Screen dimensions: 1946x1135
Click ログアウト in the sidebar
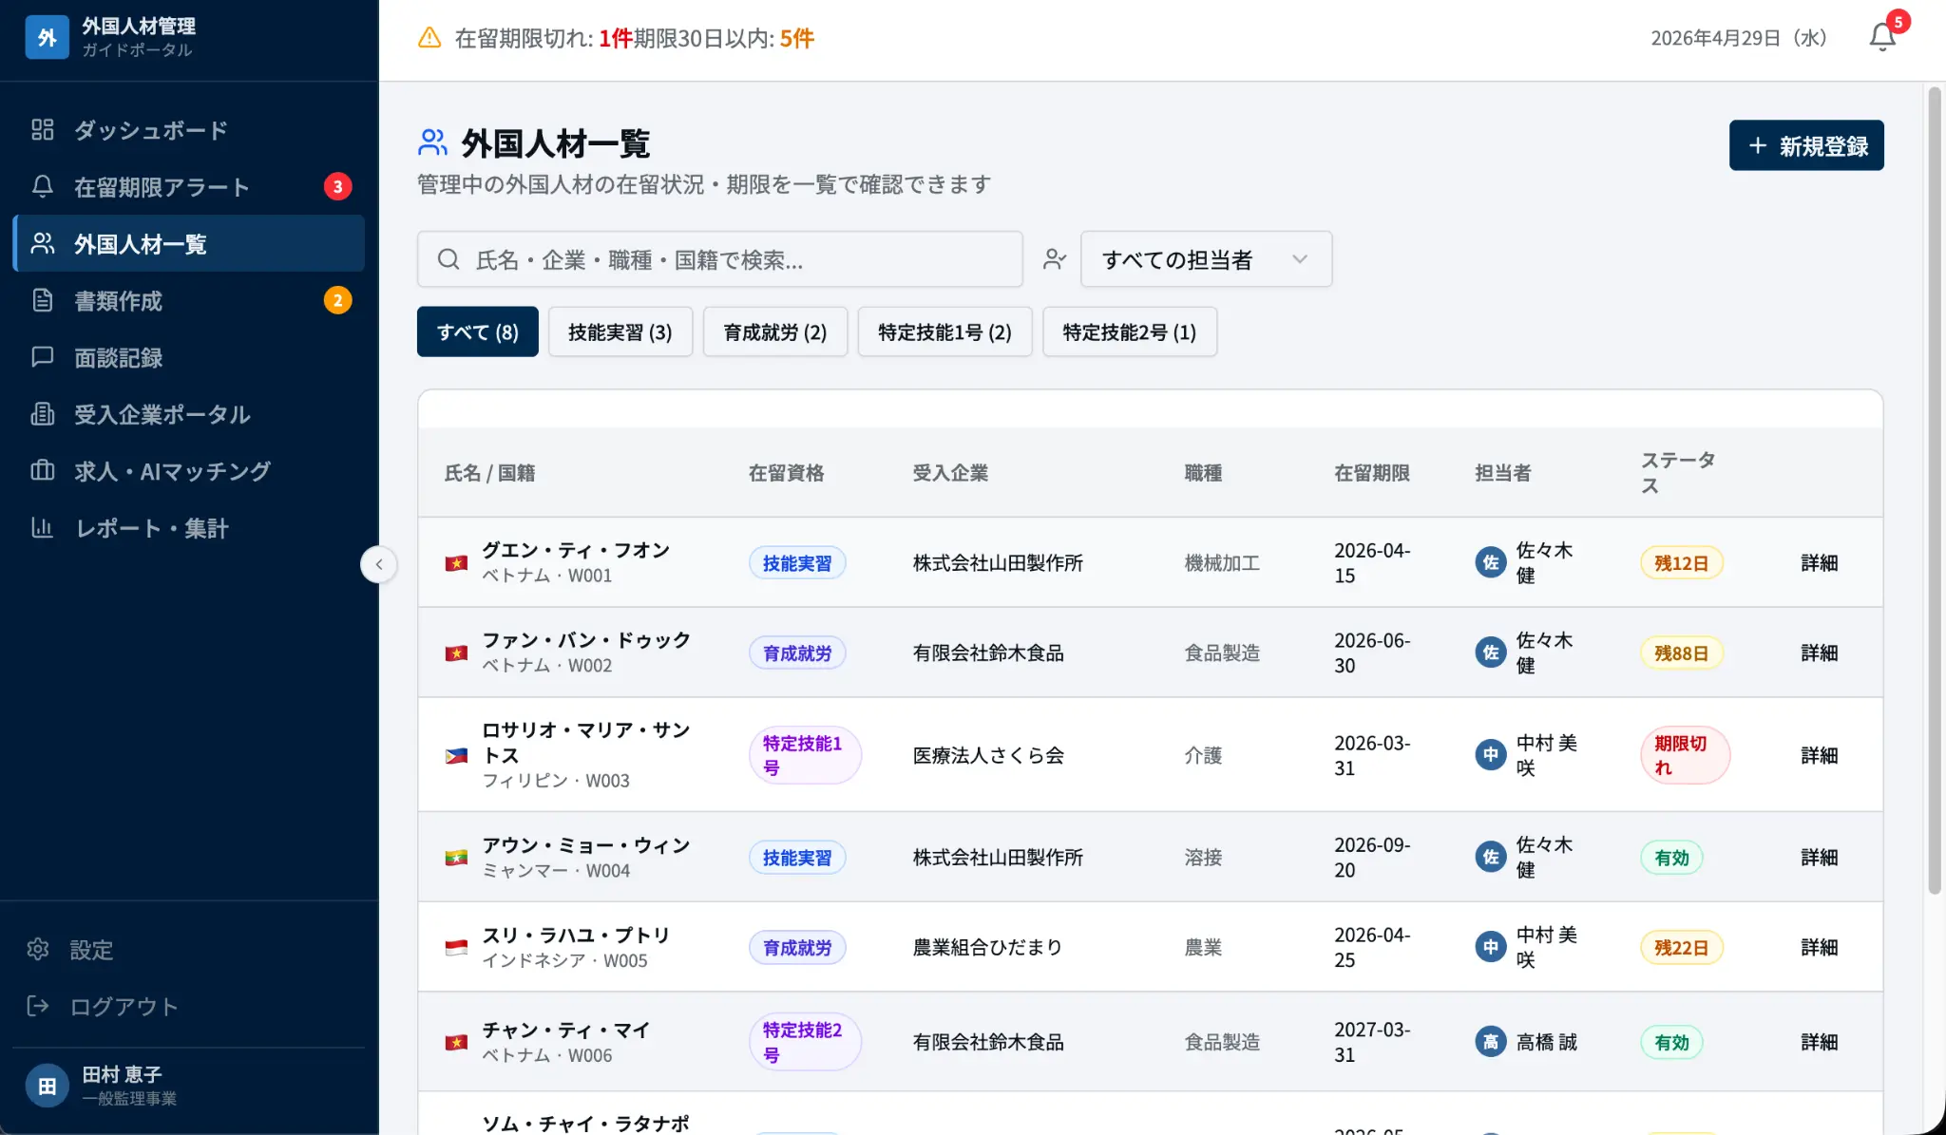pyautogui.click(x=189, y=1007)
